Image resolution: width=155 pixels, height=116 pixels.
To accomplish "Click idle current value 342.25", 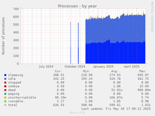I will [x=59, y=79].
